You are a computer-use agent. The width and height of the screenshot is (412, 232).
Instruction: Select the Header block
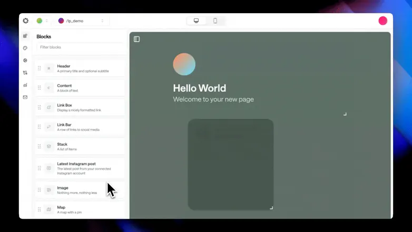(x=80, y=69)
